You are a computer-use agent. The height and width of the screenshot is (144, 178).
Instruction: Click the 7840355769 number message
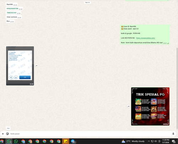coord(14,13)
